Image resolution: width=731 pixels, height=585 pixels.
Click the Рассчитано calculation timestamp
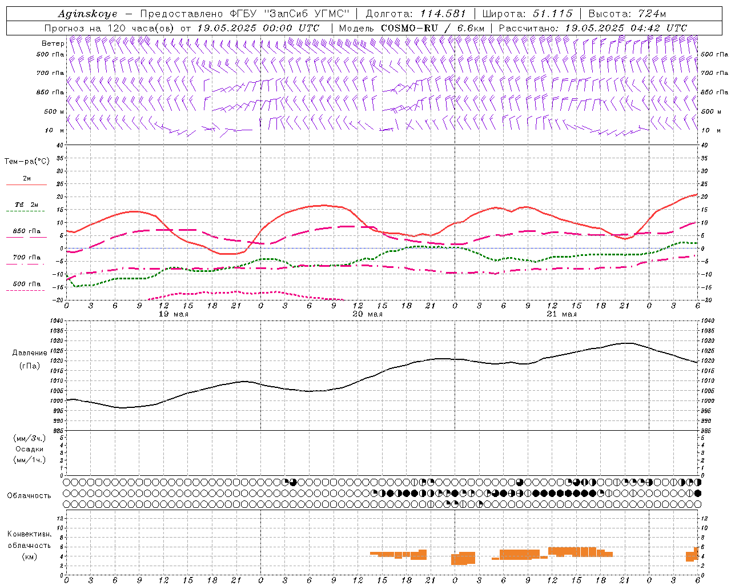pyautogui.click(x=593, y=28)
